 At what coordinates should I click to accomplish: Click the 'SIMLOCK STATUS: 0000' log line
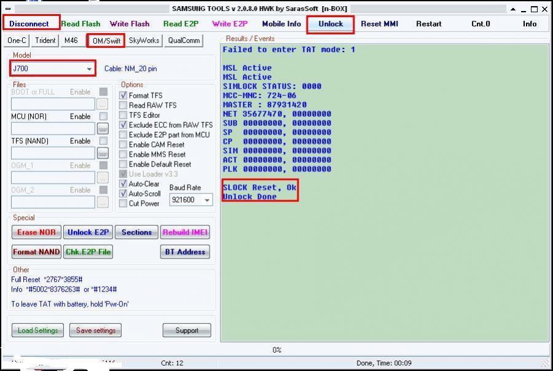coord(272,87)
